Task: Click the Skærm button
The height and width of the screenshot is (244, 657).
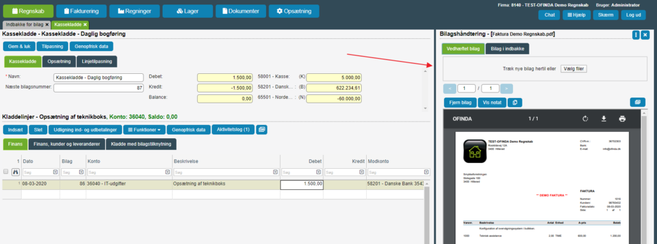Action: tap(606, 15)
